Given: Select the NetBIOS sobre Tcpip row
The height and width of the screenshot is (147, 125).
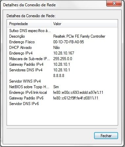Looking at the screenshot, I should 62,87.
